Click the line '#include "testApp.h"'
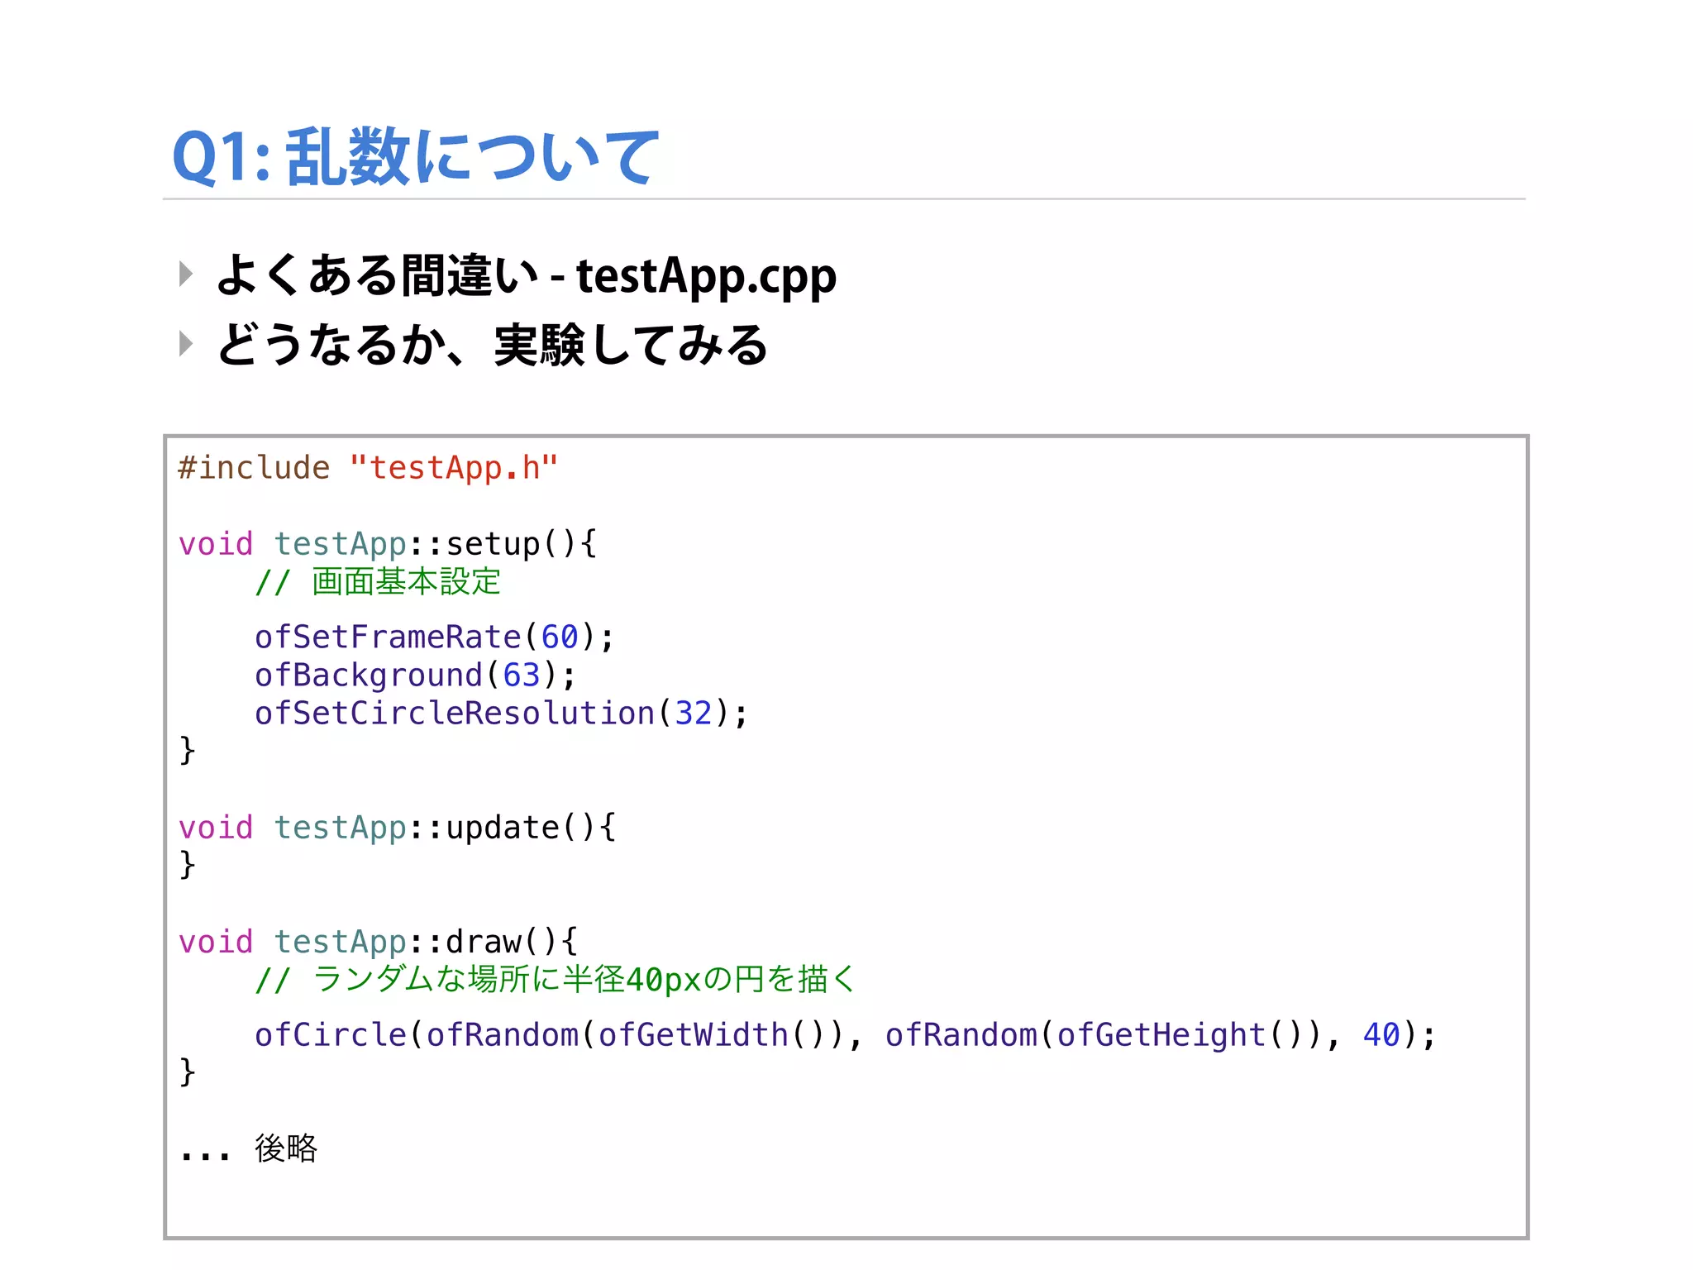Screen dimensions: 1693x1270 (369, 468)
